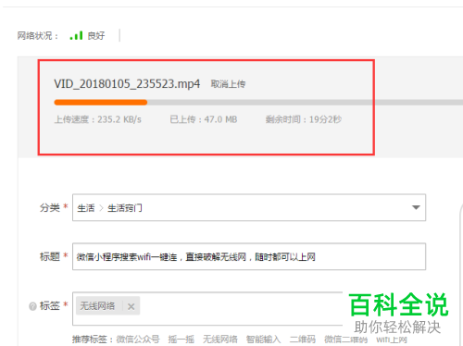Click the orange upload progress bar
Image resolution: width=463 pixels, height=346 pixels.
101,103
